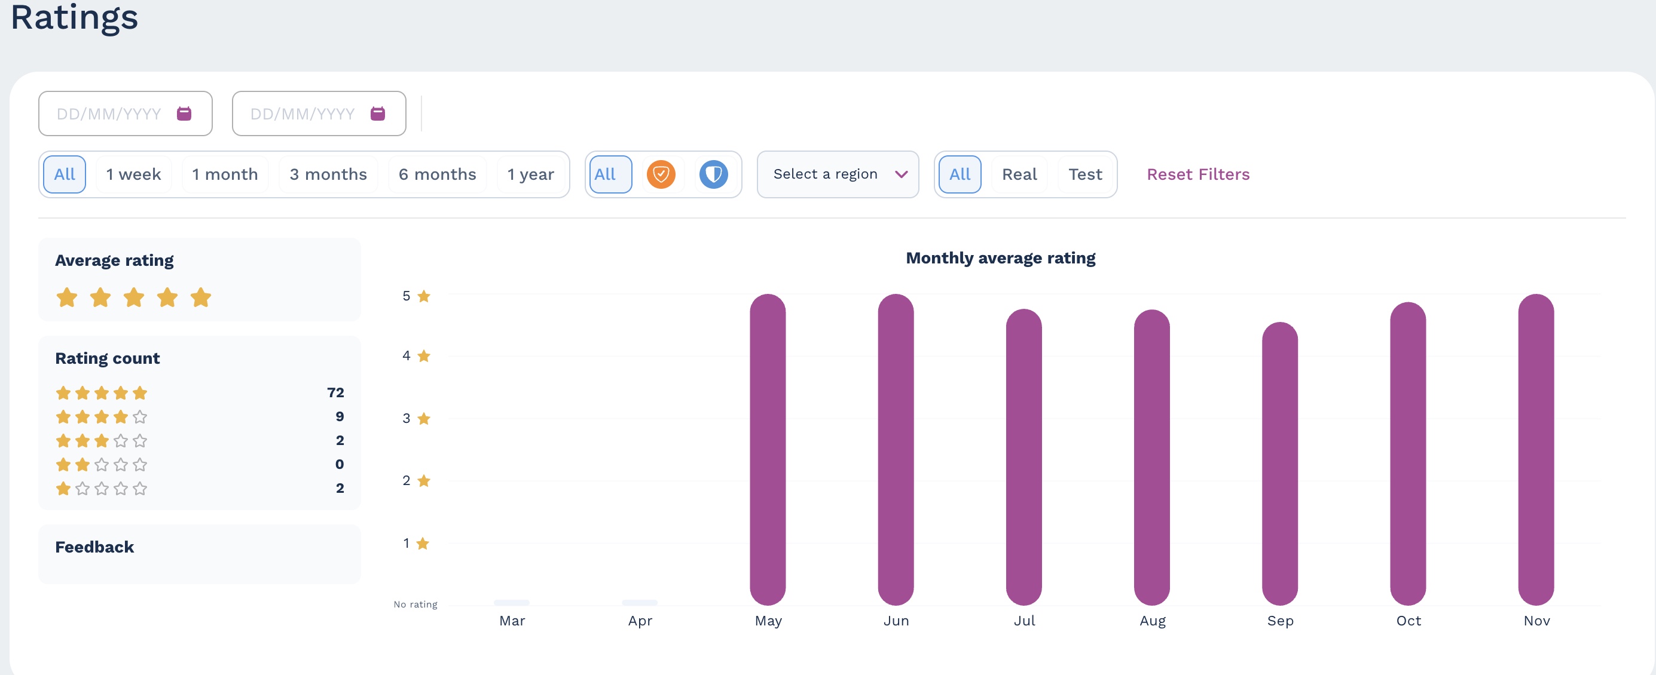Filter by the blue shield icon

click(x=714, y=174)
